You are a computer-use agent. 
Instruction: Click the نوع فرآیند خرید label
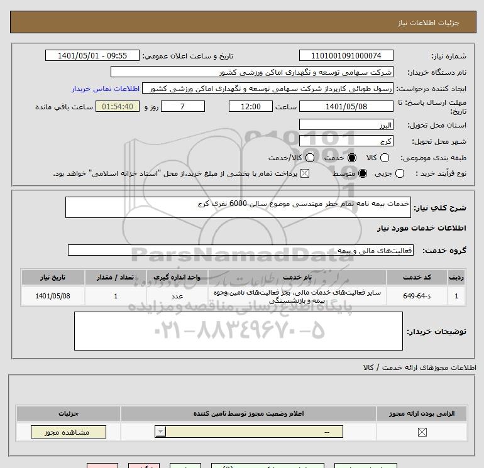click(441, 173)
